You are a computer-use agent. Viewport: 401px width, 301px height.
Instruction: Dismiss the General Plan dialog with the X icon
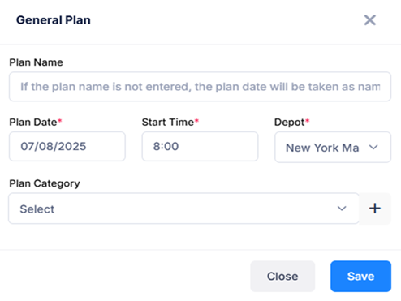click(370, 20)
